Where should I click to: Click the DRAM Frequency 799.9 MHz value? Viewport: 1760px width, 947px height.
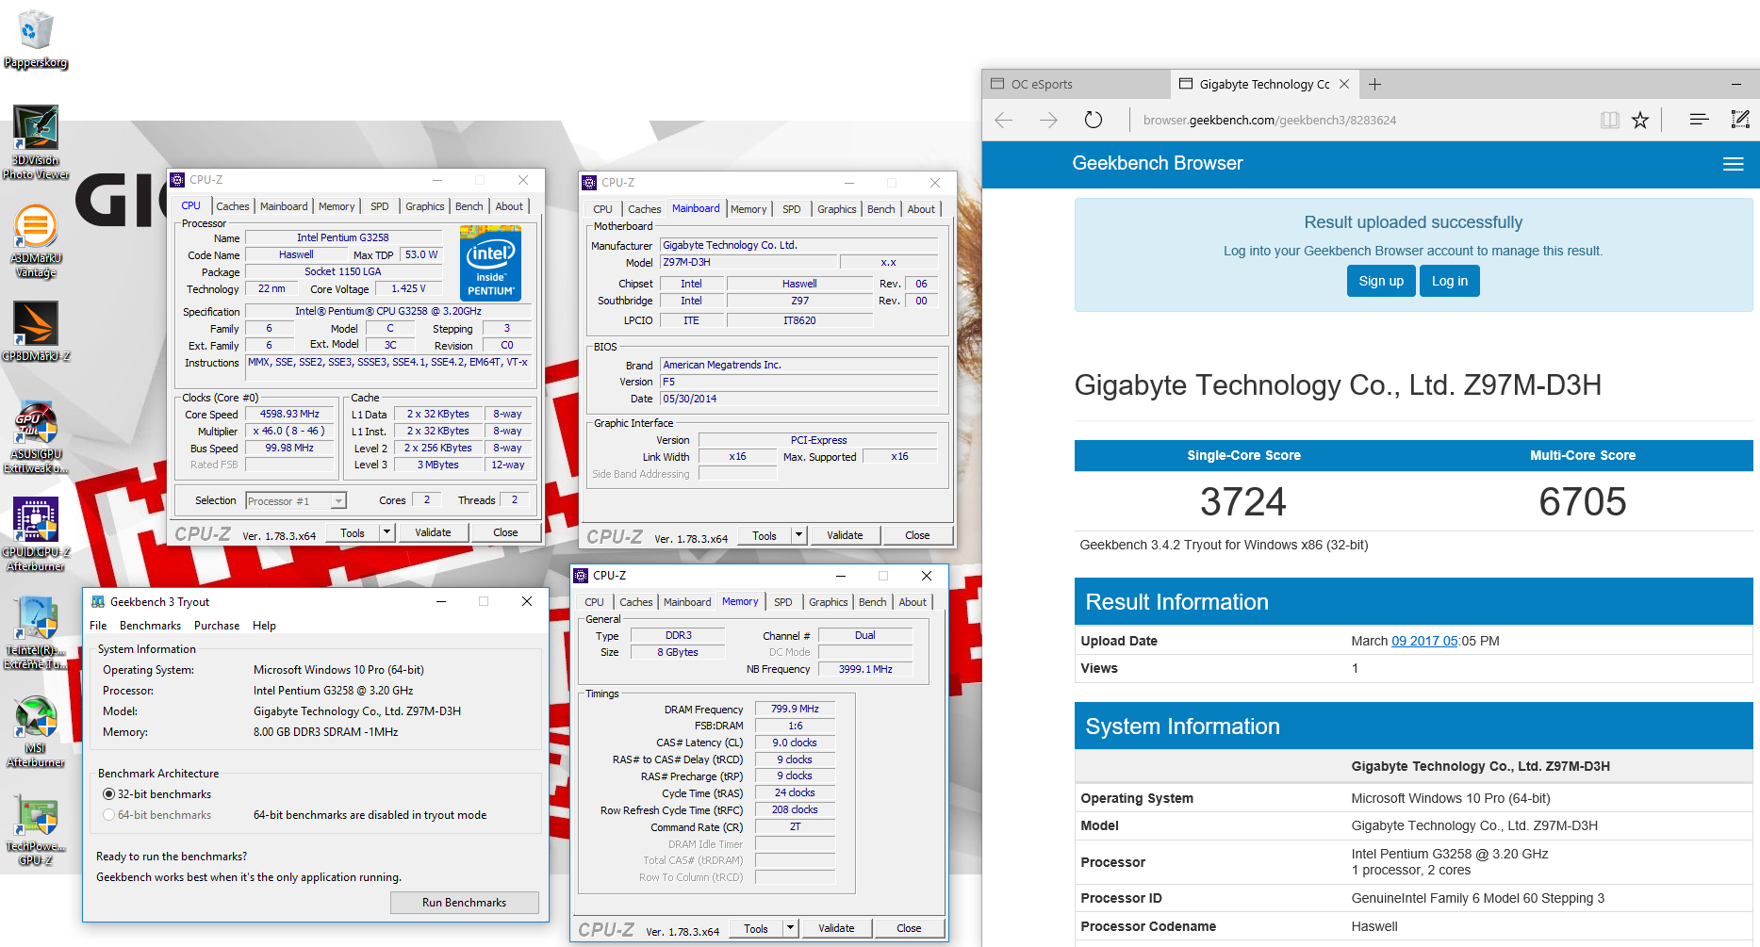point(795,709)
